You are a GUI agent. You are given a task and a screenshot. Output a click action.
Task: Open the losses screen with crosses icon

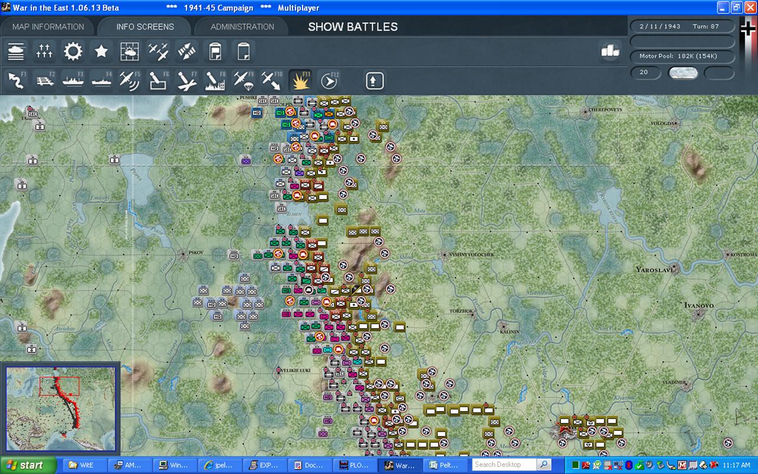click(x=44, y=51)
